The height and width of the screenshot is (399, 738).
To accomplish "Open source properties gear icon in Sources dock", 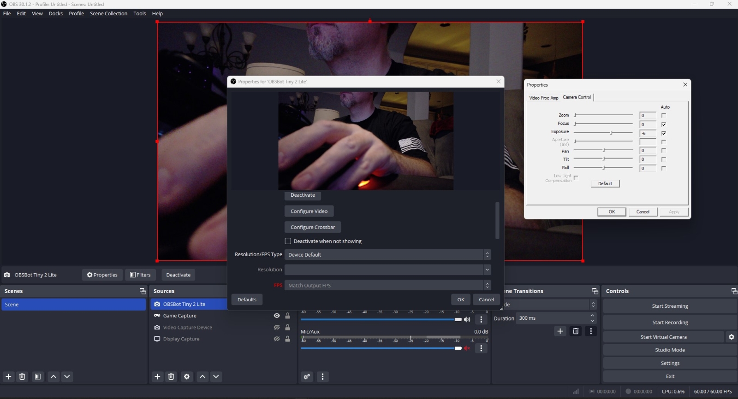I will coord(187,376).
